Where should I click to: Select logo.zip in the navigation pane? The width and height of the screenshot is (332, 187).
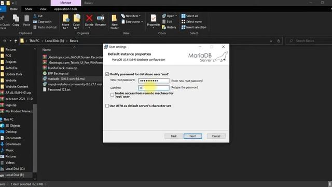[8, 105]
